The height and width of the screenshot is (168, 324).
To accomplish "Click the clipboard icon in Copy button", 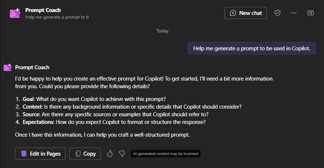I will click(x=78, y=154).
